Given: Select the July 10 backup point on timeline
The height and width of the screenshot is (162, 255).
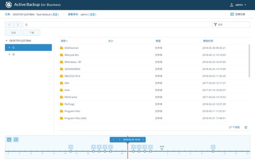Looking at the screenshot, I should 213,151.
